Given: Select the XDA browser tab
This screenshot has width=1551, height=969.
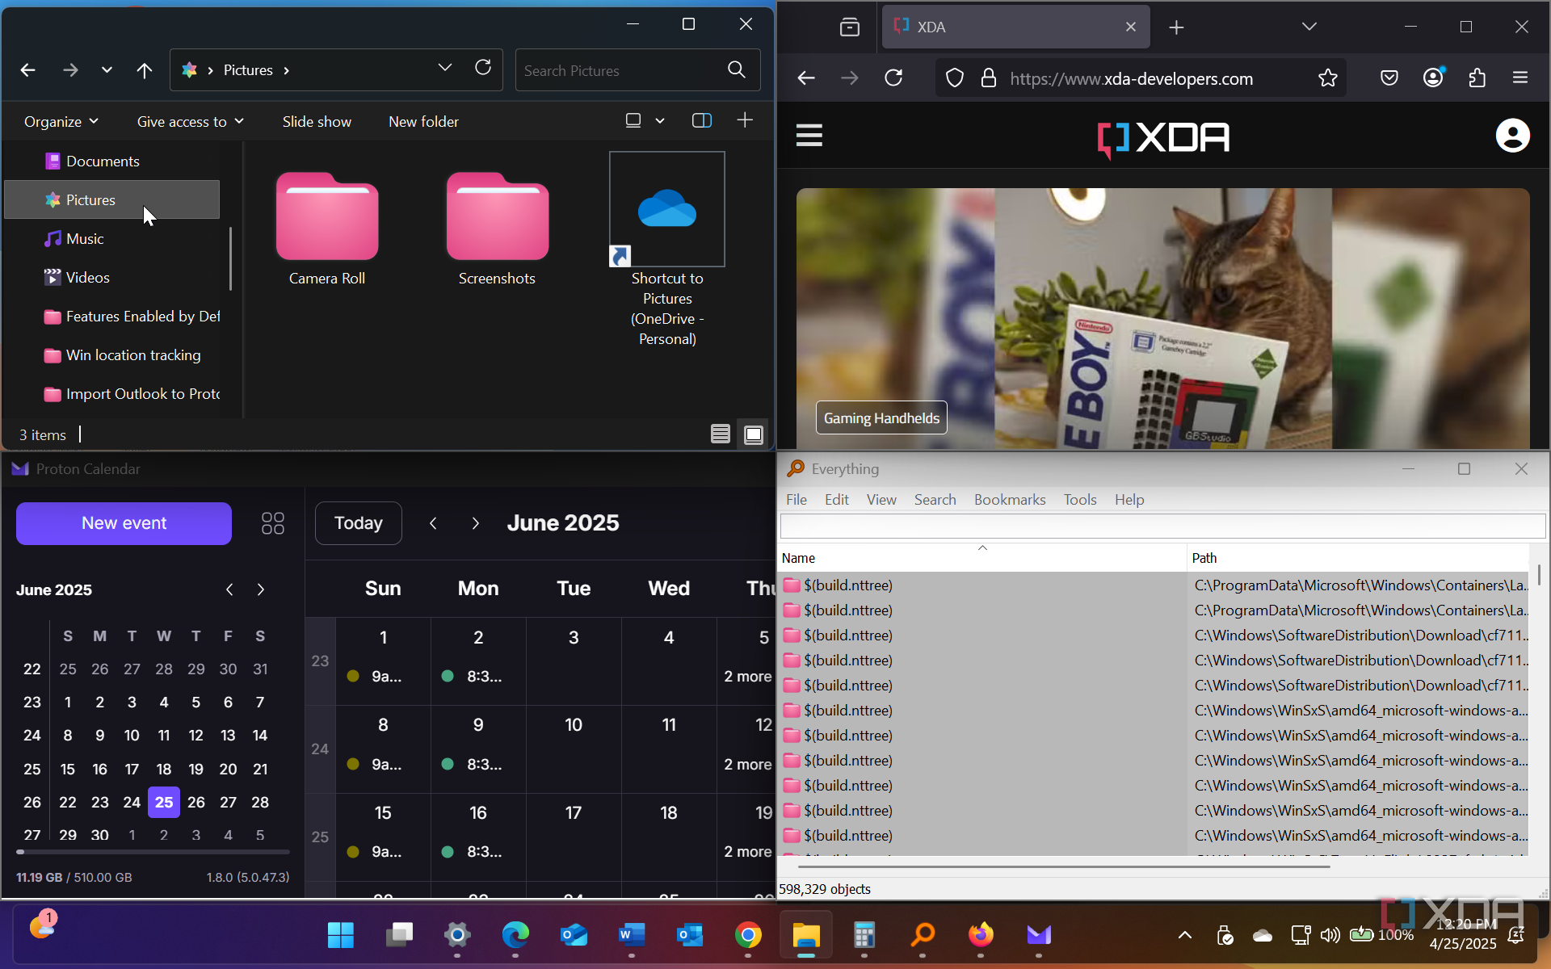Looking at the screenshot, I should (x=1015, y=27).
